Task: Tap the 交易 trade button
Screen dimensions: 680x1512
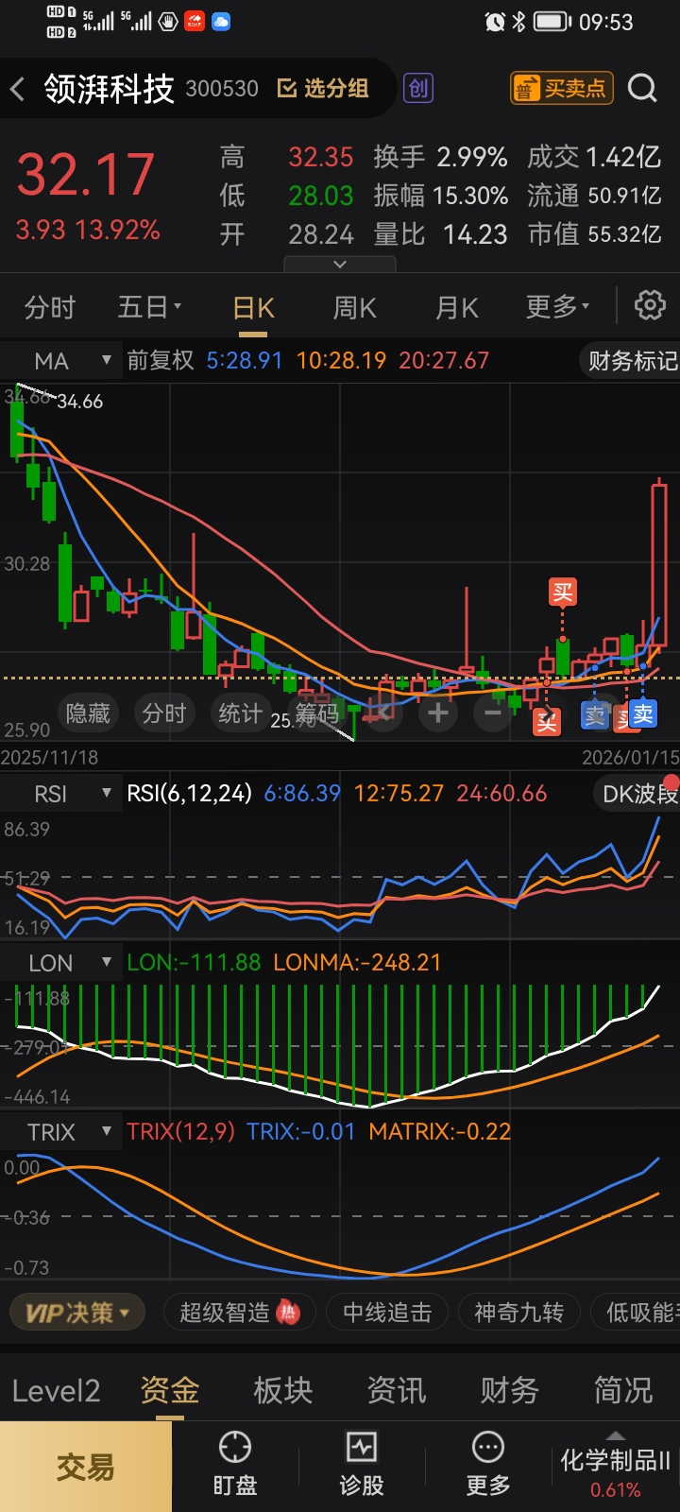Action: click(86, 1467)
